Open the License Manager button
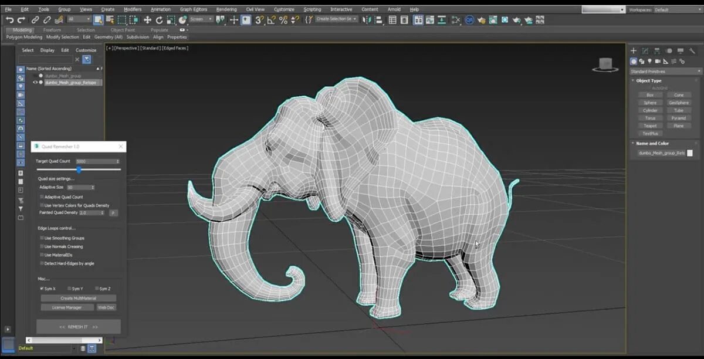The image size is (704, 359). pos(67,307)
